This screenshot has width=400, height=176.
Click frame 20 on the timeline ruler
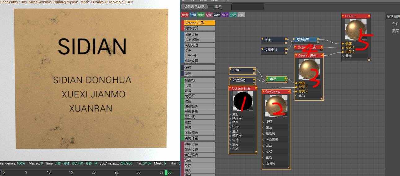pyautogui.click(x=94, y=172)
